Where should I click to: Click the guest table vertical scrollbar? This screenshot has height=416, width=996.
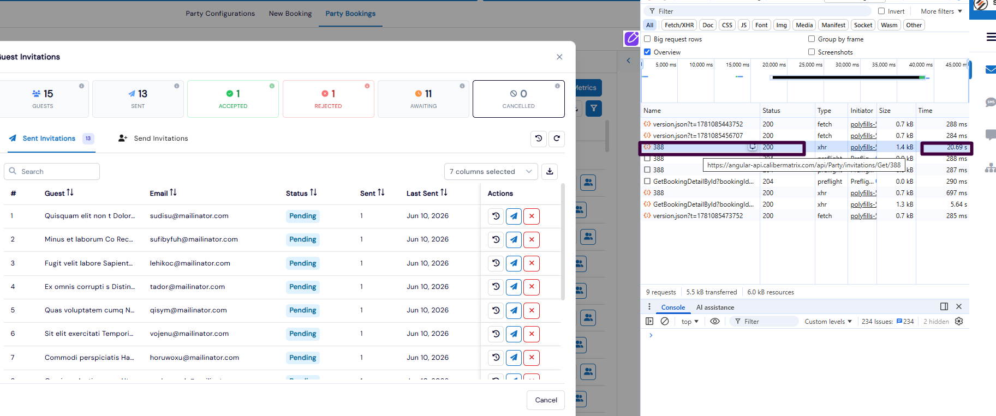563,242
